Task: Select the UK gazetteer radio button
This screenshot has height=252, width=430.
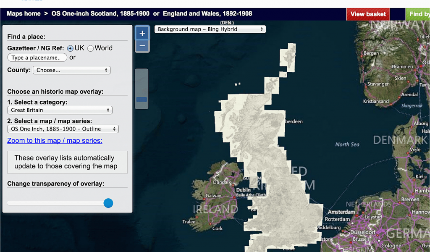Action: [x=70, y=48]
